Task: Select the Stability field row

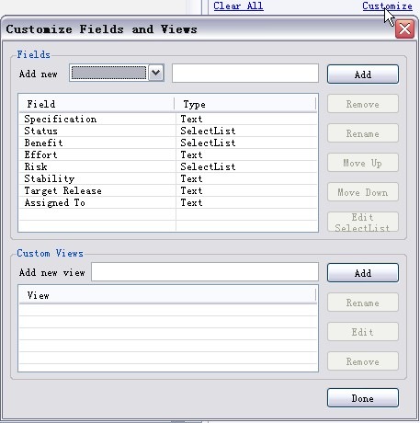Action: (168, 178)
